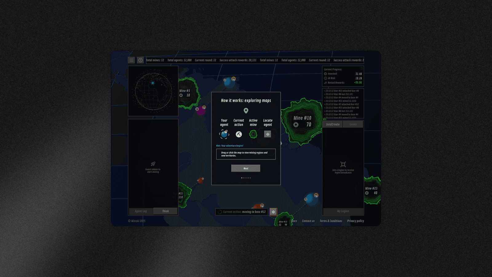This screenshot has width=492, height=277.
Task: Click the Locate agent target icon in dialog
Action: click(x=268, y=134)
